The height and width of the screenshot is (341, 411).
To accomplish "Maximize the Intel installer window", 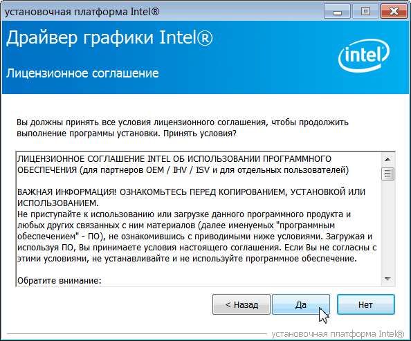I will 365,12.
